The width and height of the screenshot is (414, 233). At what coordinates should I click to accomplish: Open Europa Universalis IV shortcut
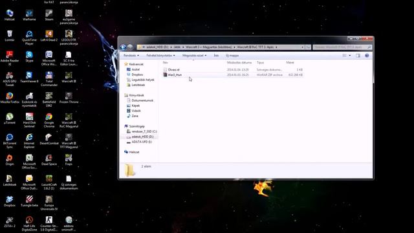point(49,203)
